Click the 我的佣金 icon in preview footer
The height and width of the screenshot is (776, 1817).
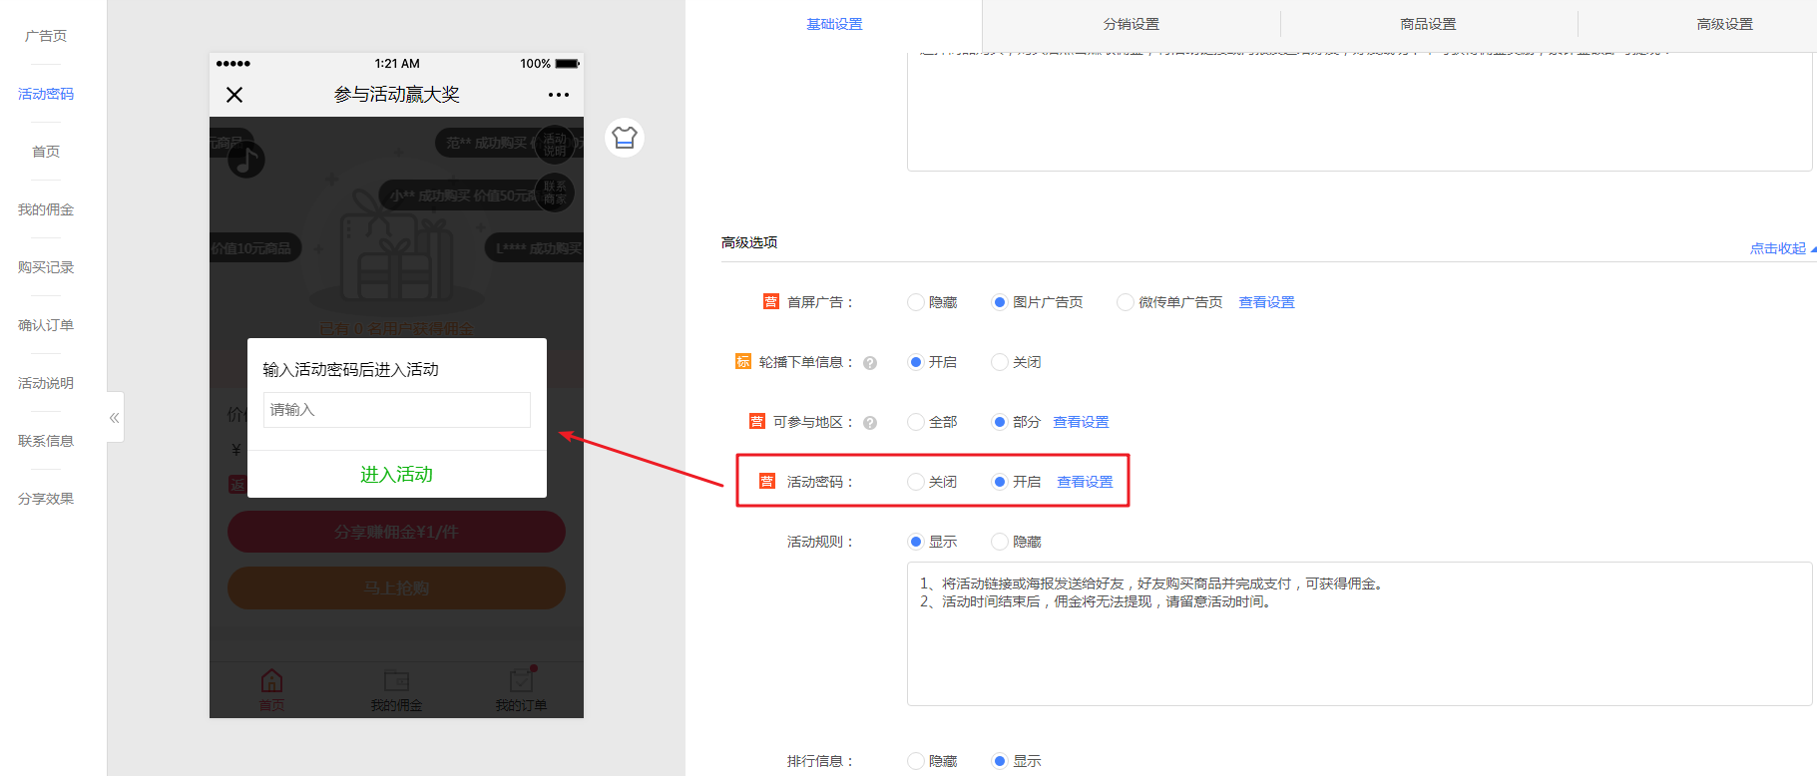point(396,681)
